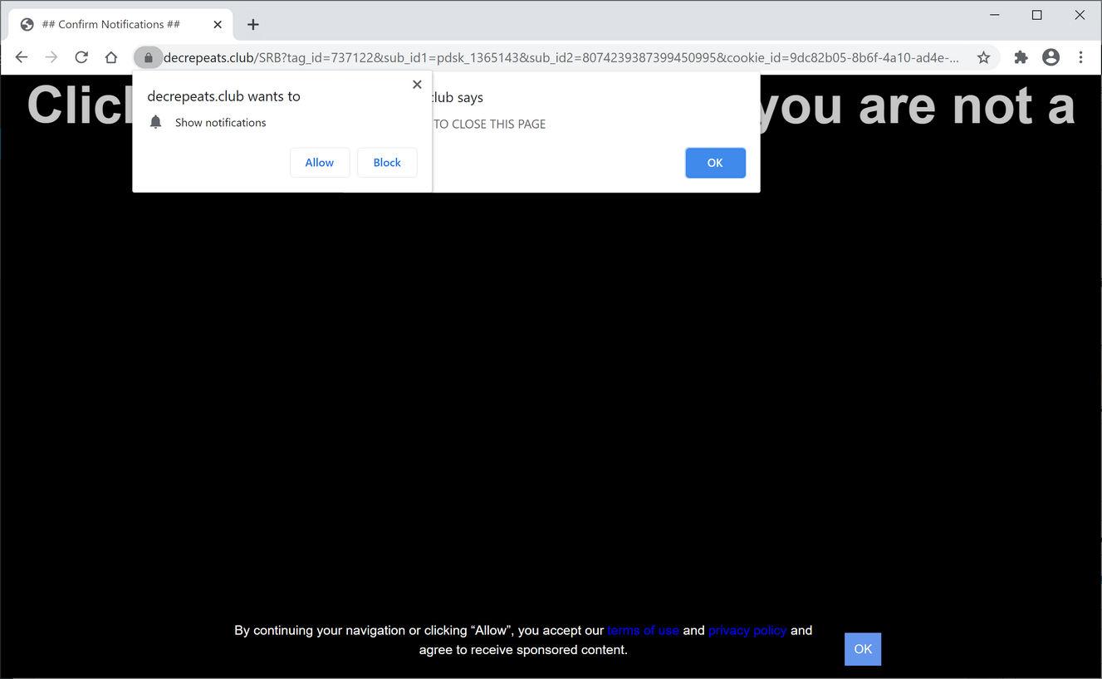Open a new tab with the plus button
1102x679 pixels.
coord(252,24)
